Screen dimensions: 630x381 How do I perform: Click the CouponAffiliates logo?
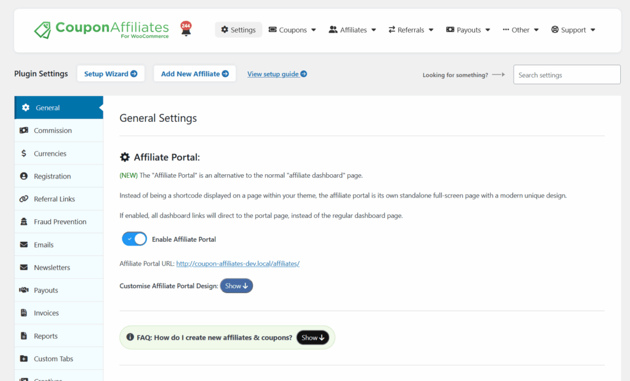[102, 29]
